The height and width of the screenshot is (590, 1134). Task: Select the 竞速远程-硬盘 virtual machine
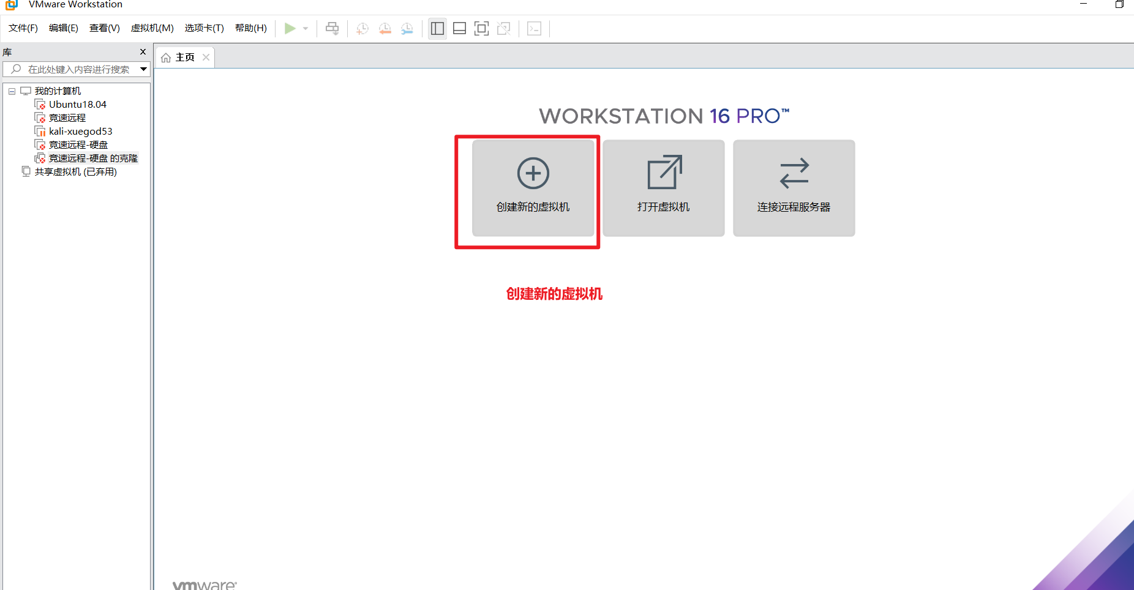(x=78, y=145)
